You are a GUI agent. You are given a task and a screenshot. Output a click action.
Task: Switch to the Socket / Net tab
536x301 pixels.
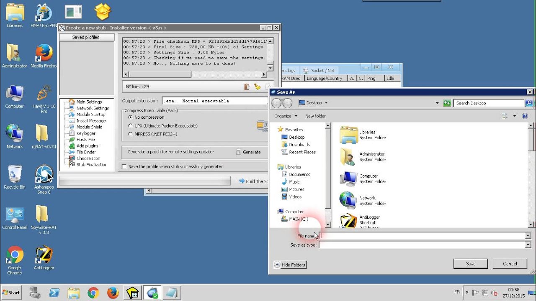[319, 71]
